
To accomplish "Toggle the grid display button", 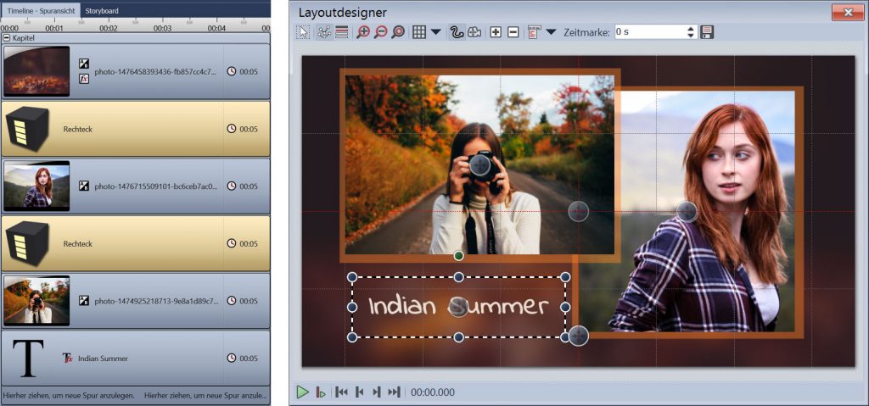I will click(x=418, y=32).
